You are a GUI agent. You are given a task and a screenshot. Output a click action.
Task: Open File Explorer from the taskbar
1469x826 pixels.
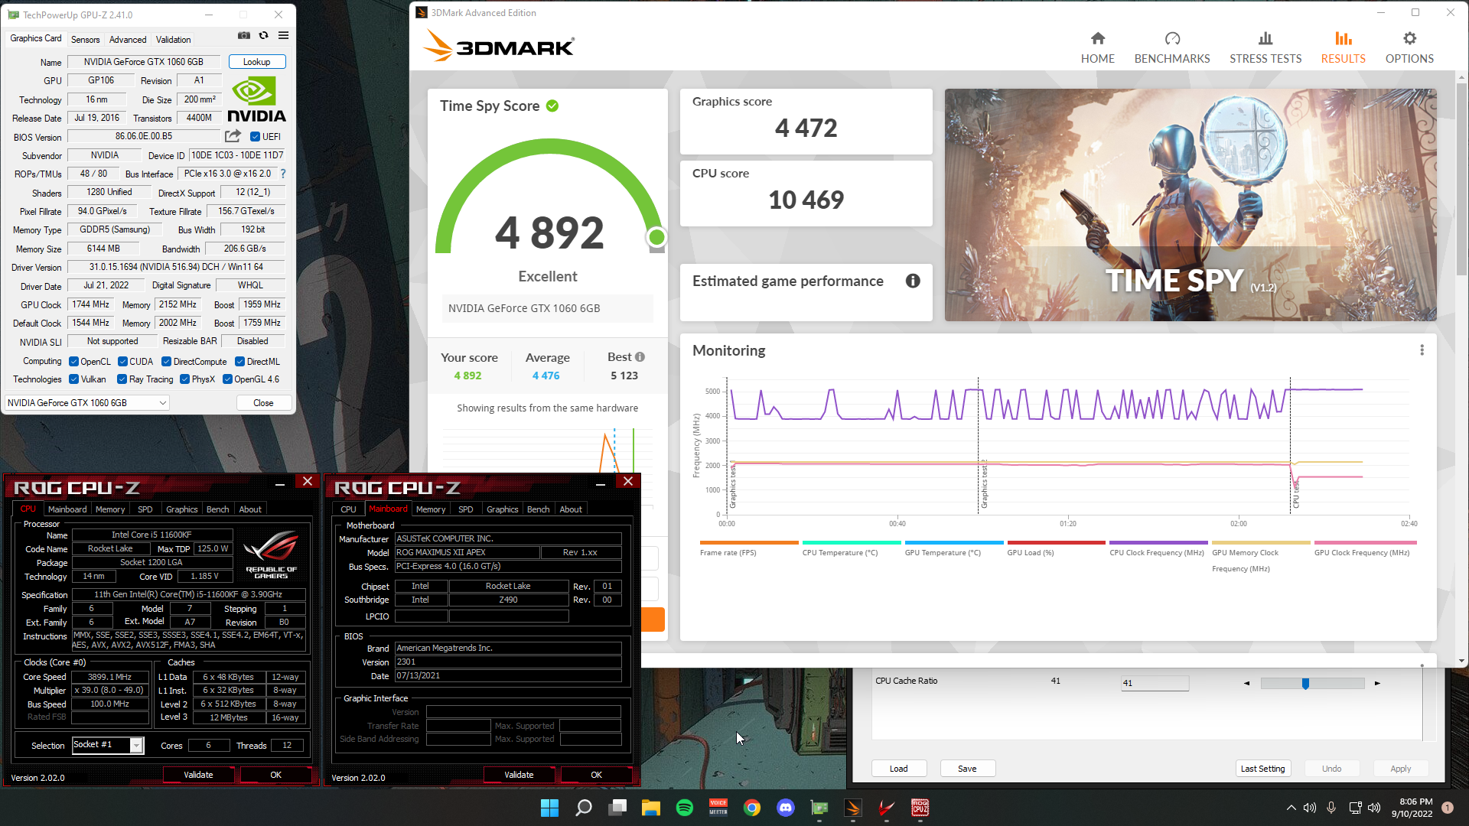(651, 808)
